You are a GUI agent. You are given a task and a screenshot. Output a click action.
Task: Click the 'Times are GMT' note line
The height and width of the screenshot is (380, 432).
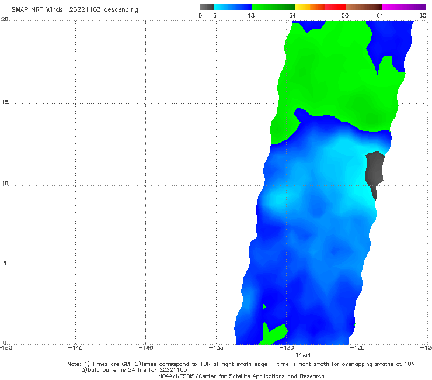point(241,364)
